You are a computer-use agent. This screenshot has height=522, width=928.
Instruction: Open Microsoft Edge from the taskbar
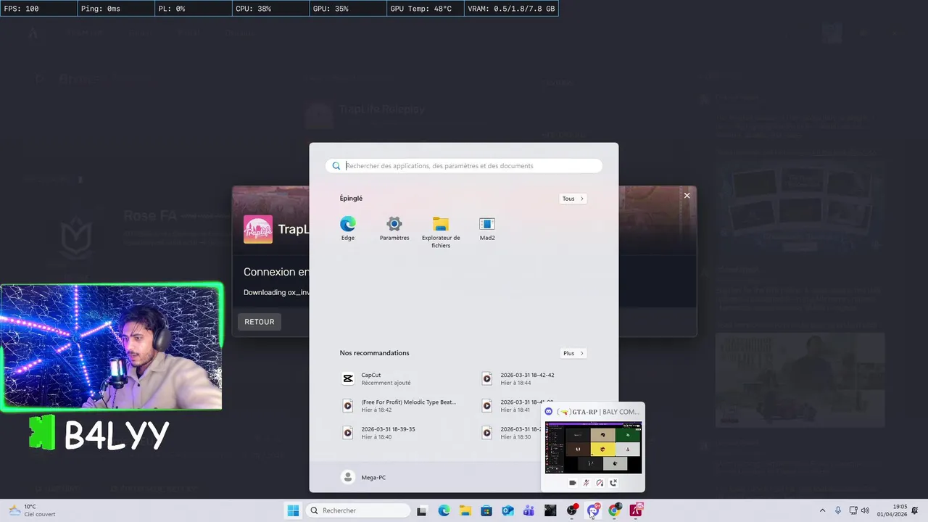pyautogui.click(x=444, y=510)
